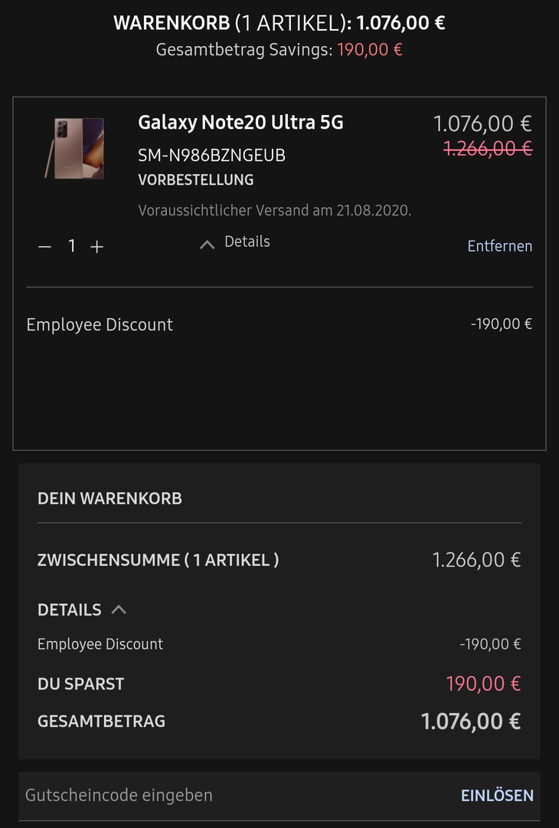Click the ZWISCHENSUMME subtotal row
559x828 pixels.
[279, 560]
